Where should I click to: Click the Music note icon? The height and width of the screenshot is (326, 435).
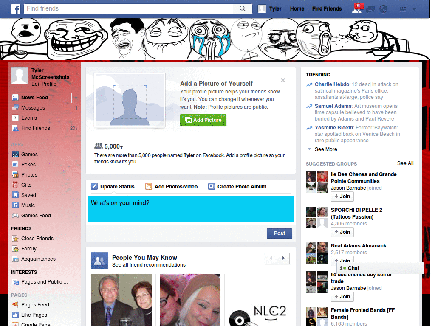click(15, 205)
